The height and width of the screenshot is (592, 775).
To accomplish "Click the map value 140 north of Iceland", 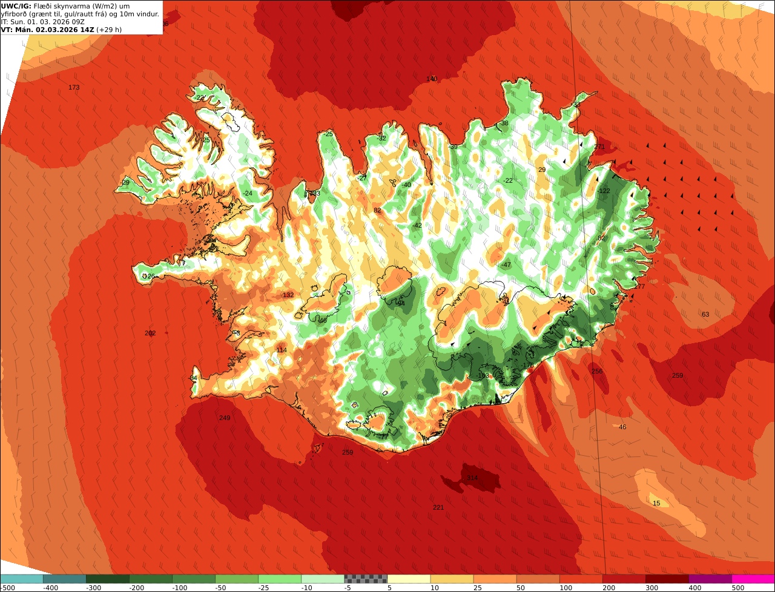I will click(x=431, y=79).
